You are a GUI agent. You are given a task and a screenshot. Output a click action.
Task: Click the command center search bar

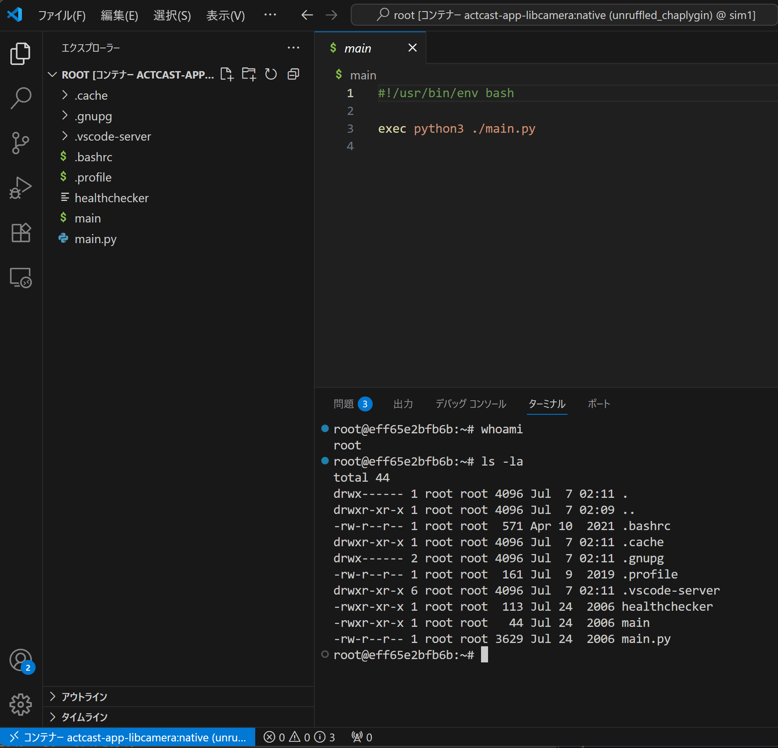pyautogui.click(x=564, y=15)
